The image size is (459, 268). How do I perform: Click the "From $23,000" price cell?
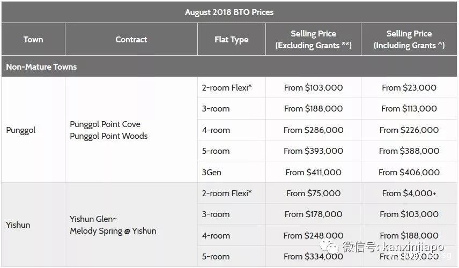[x=409, y=87]
